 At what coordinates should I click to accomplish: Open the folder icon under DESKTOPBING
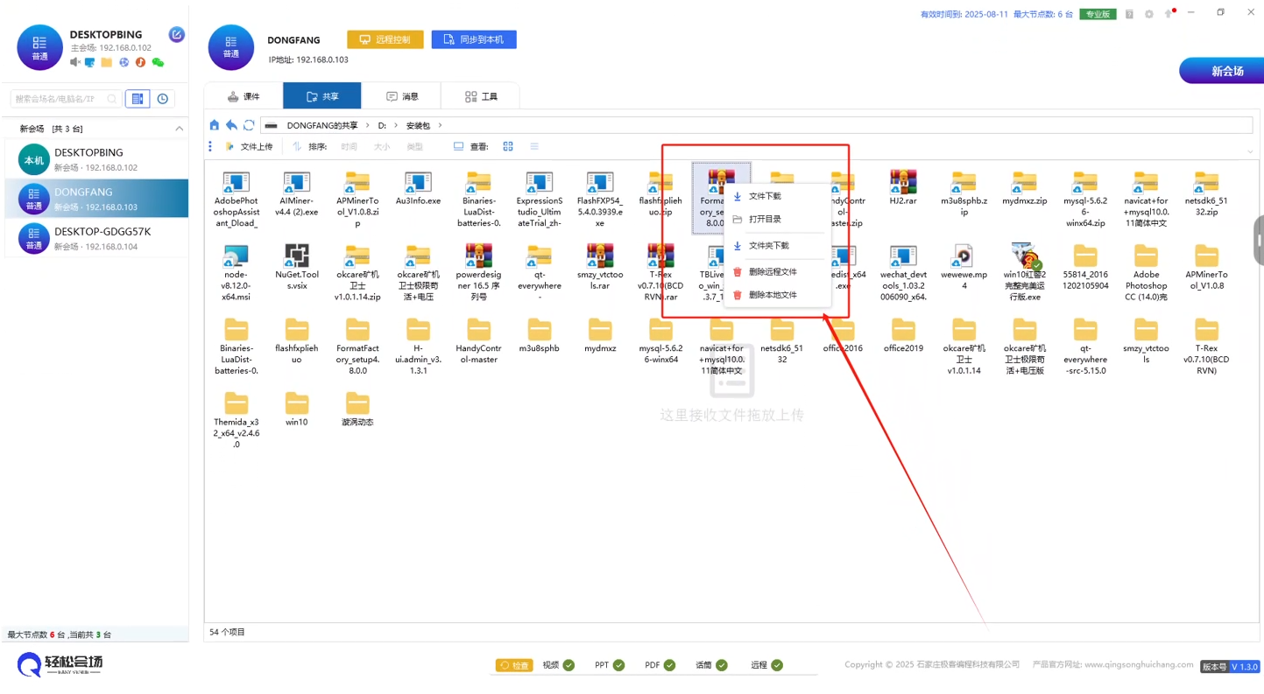pyautogui.click(x=106, y=62)
